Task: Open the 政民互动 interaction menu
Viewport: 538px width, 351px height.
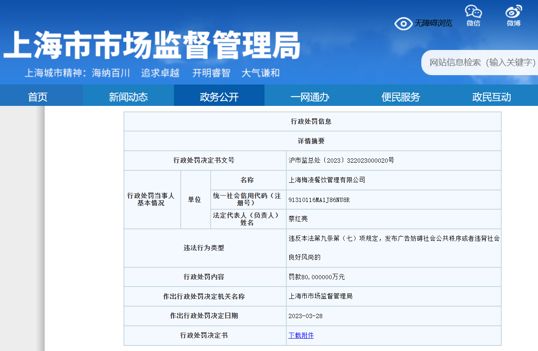Action: [x=491, y=97]
